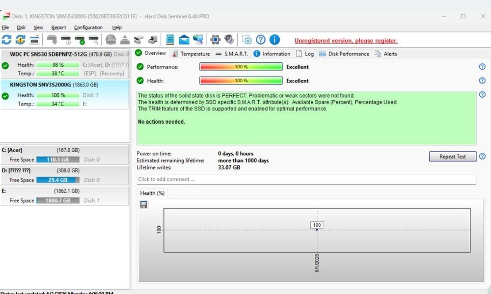Screen dimensions: 491x294
Task: Click the 100 data point on health graph
Action: [317, 230]
